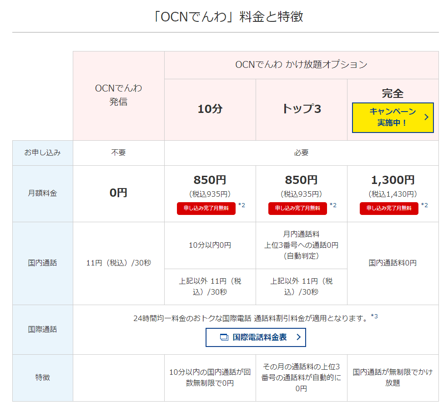The height and width of the screenshot is (408, 443).
Task: Click the *2 footnote in トップ3 column
Action: 333,205
